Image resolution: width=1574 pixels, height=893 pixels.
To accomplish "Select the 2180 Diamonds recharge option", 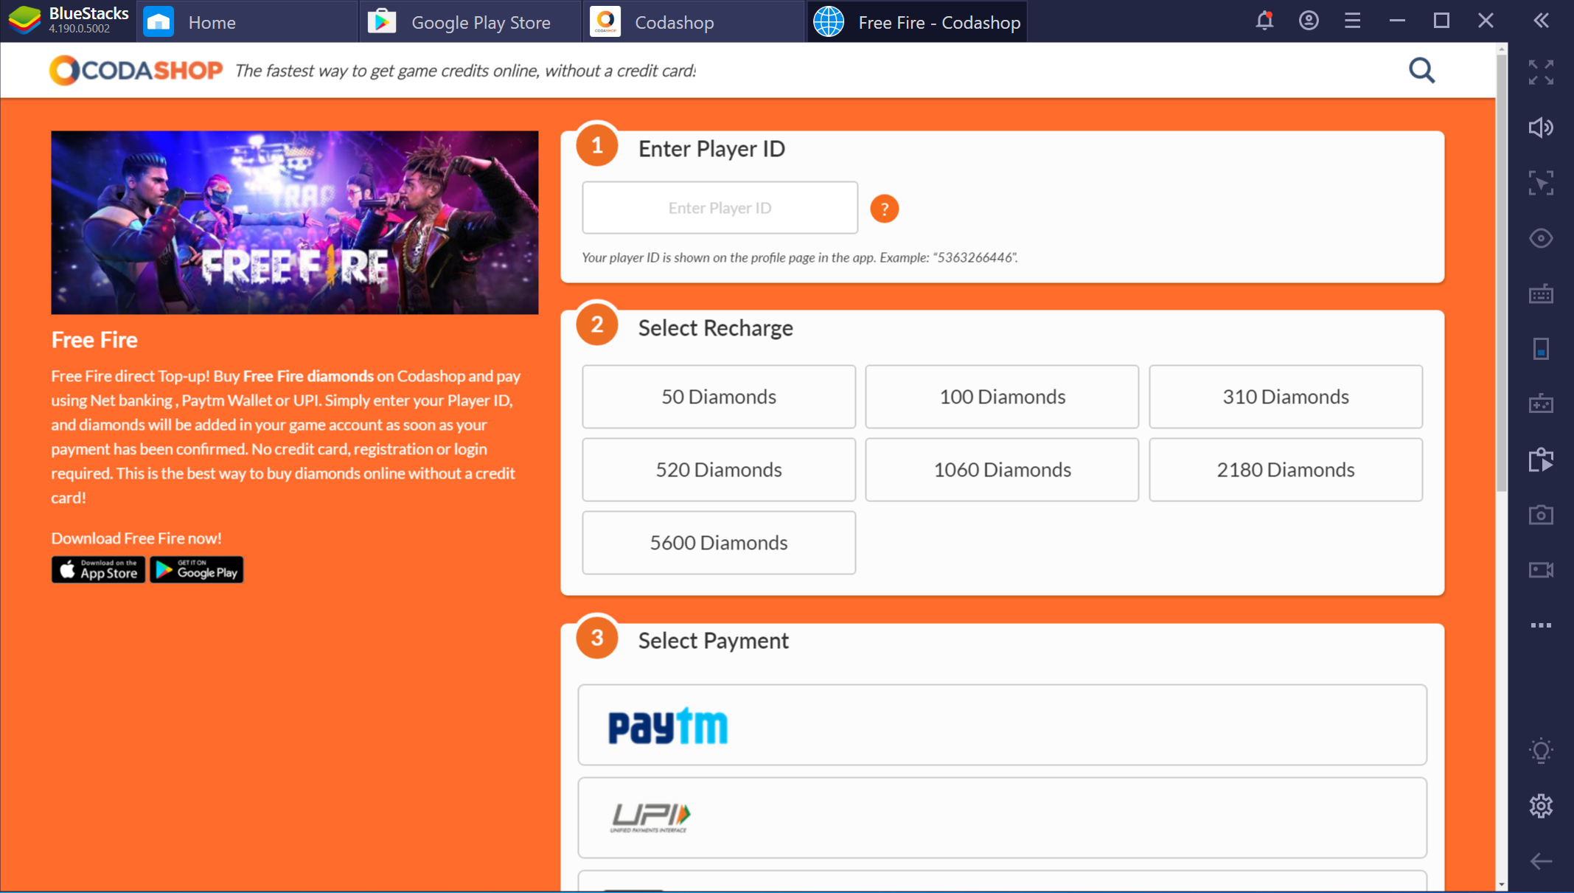I will click(x=1285, y=469).
